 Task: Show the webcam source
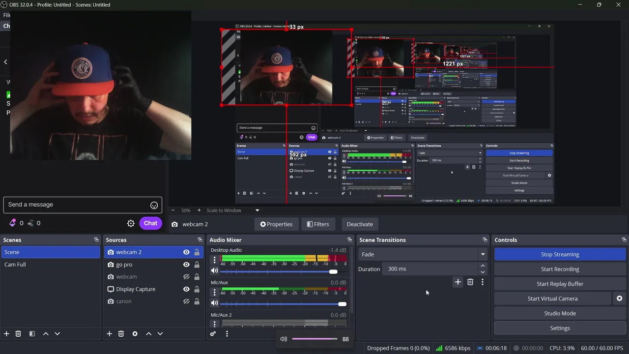point(186,277)
